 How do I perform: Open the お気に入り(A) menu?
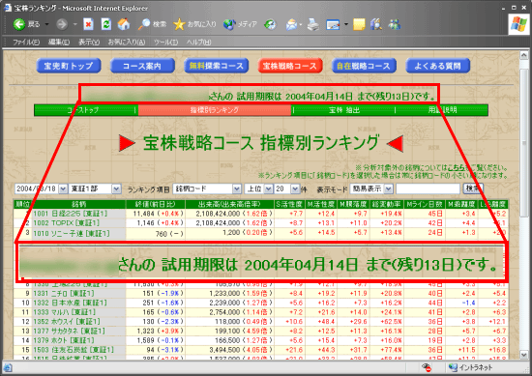(127, 43)
